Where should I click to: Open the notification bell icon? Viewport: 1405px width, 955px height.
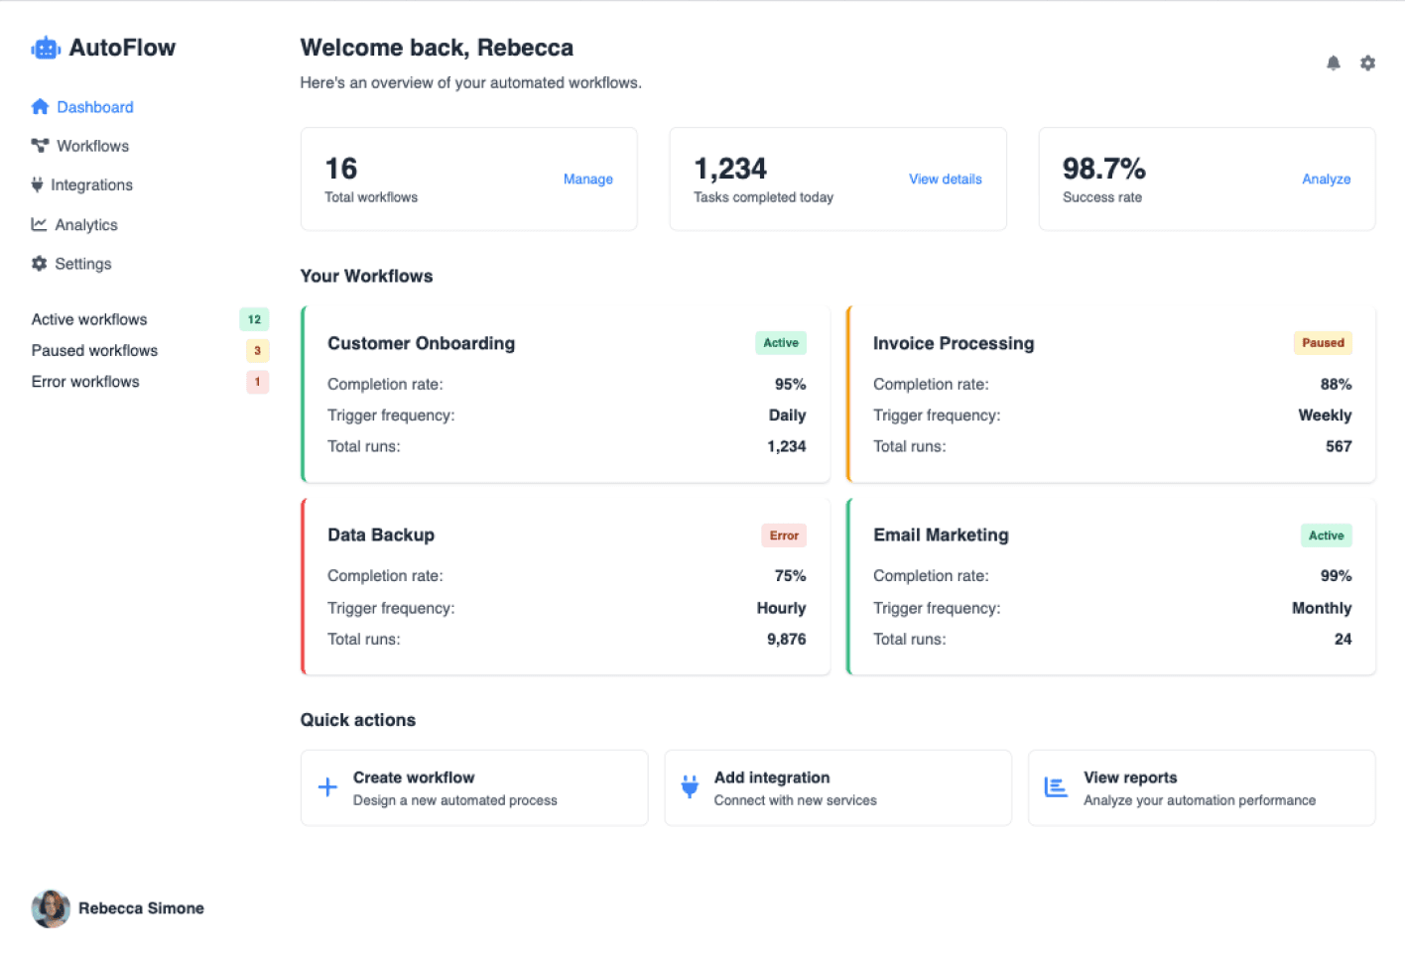click(1334, 62)
